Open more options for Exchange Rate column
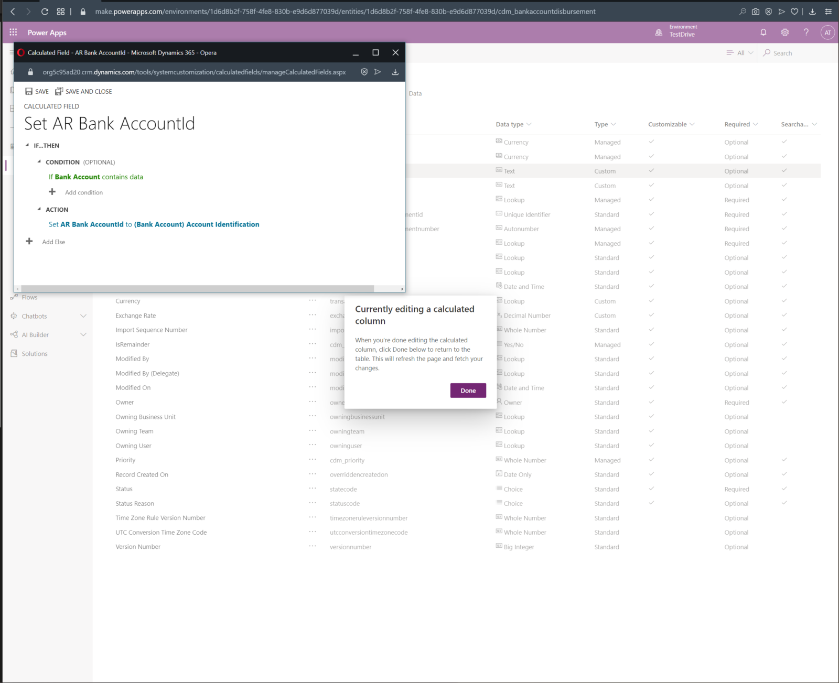 313,315
